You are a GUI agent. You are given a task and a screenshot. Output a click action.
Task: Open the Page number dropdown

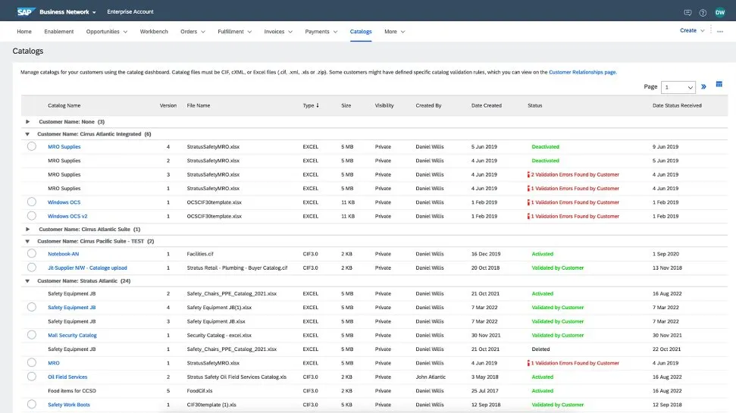click(678, 87)
